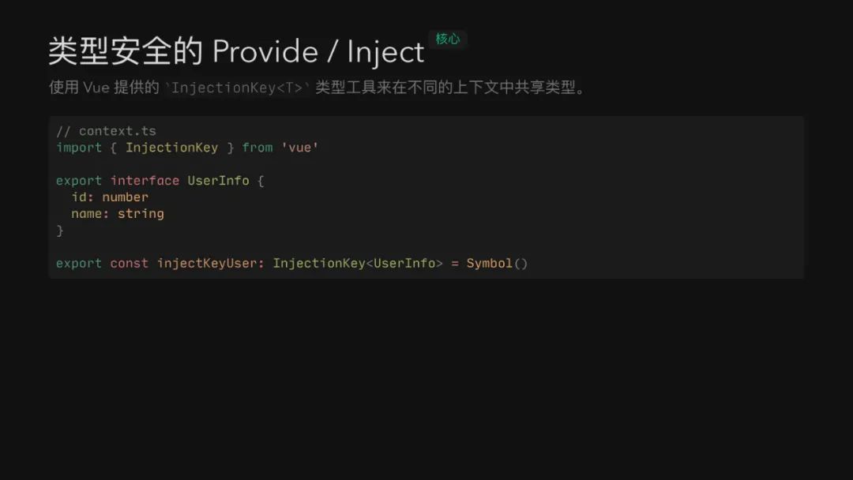Click UserInfo inside the generic brackets
853x480 pixels.
click(x=404, y=264)
